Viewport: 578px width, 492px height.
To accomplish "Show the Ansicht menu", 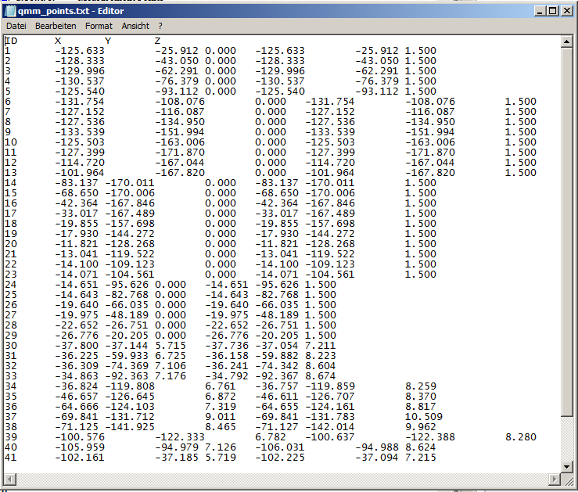I will [x=135, y=26].
